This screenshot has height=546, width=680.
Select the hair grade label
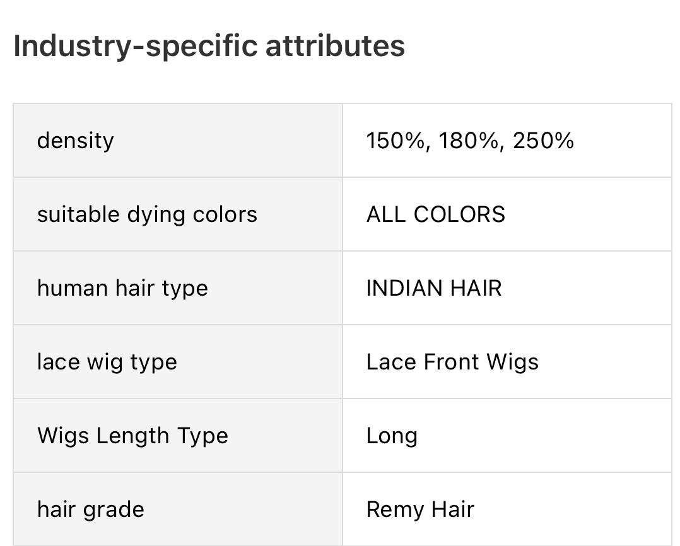point(91,509)
